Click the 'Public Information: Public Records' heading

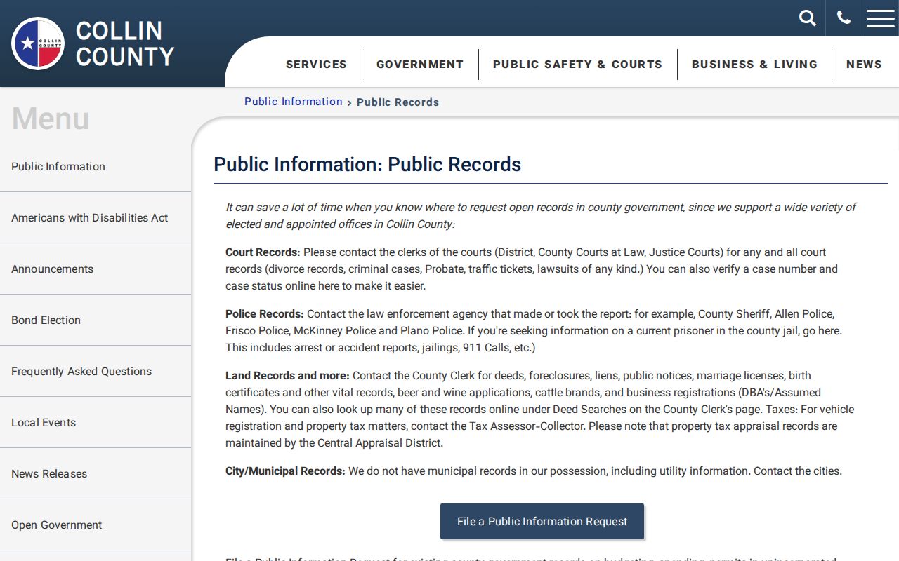(367, 165)
